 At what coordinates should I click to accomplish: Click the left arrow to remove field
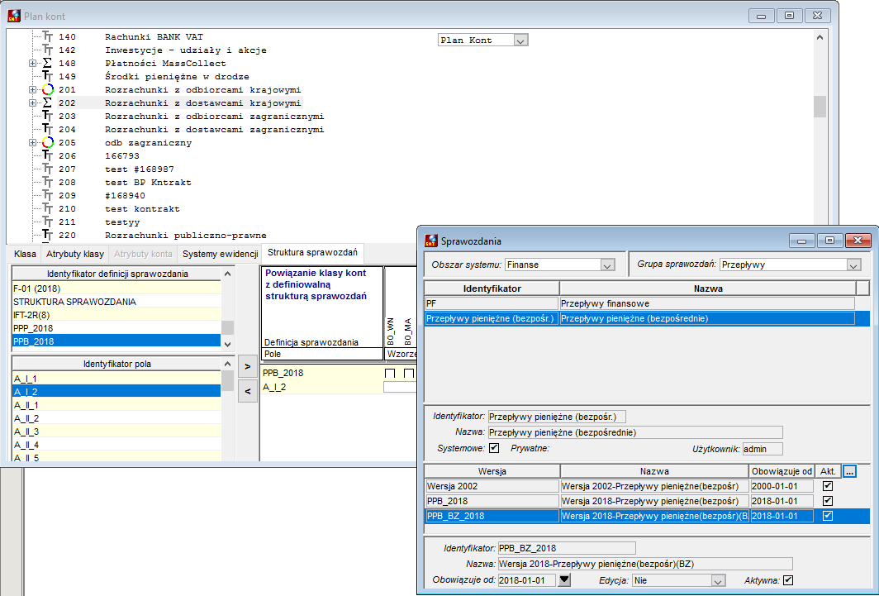(248, 391)
